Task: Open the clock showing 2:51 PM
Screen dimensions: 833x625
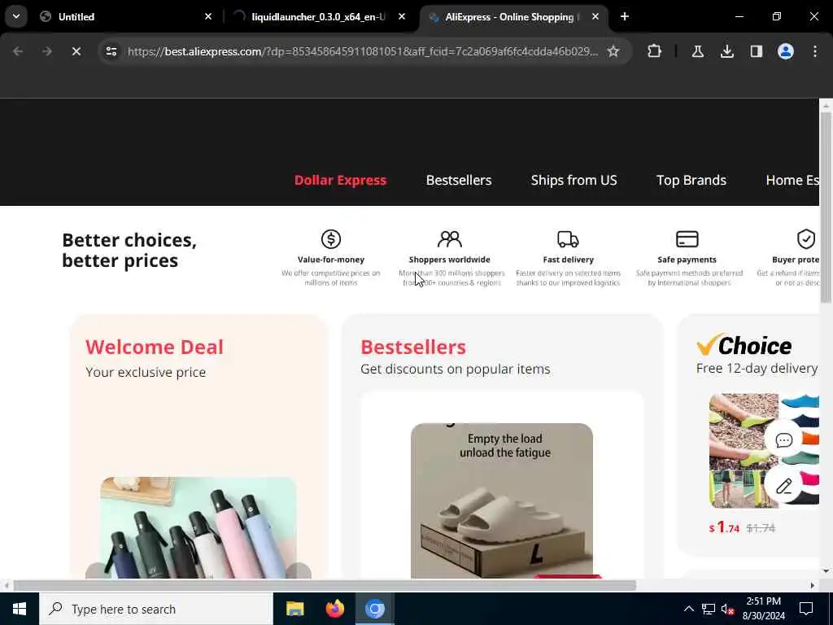Action: tap(763, 609)
